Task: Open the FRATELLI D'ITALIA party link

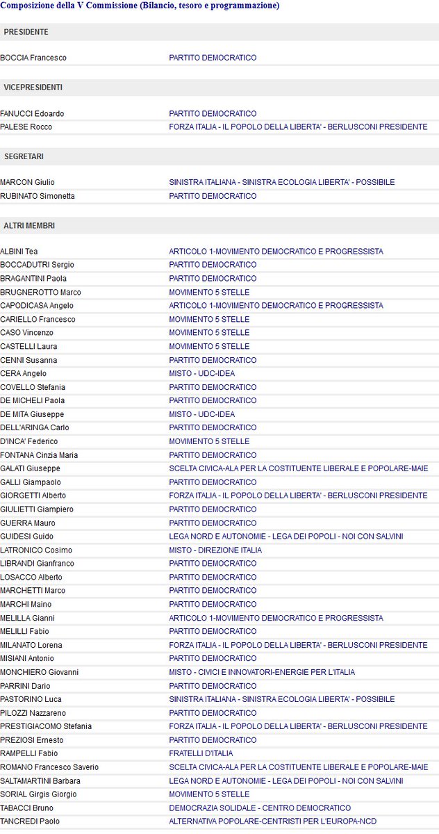Action: [x=201, y=753]
